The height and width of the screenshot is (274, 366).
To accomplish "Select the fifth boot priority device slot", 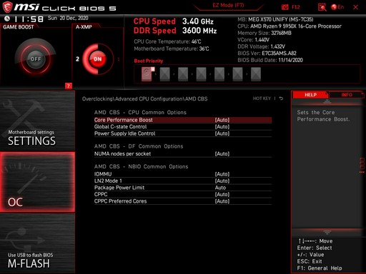I will (x=219, y=74).
